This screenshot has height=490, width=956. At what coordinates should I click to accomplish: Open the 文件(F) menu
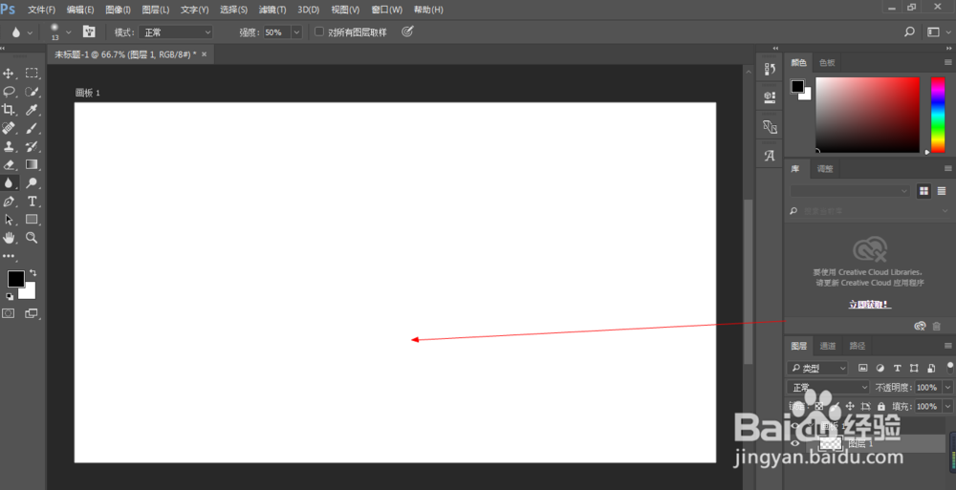coord(41,10)
